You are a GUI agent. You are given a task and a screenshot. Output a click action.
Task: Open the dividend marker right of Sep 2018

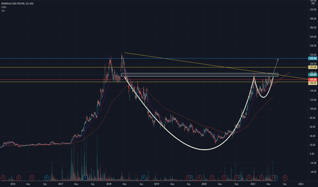click(144, 178)
